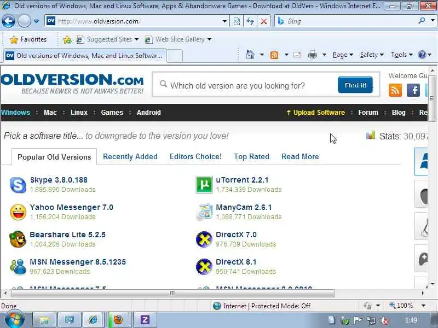
Task: Click the Help question mark icon
Action: pos(422,55)
